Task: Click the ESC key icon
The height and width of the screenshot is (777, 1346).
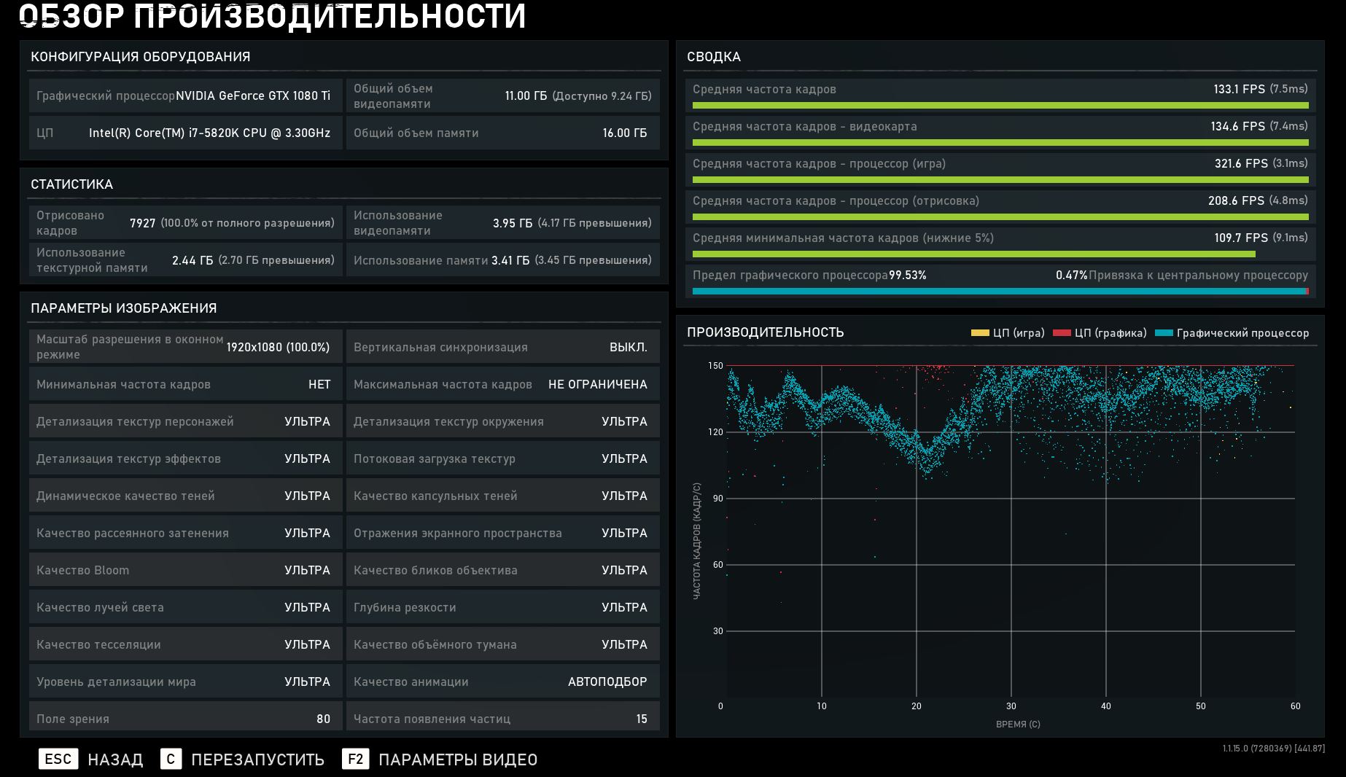Action: coord(58,759)
